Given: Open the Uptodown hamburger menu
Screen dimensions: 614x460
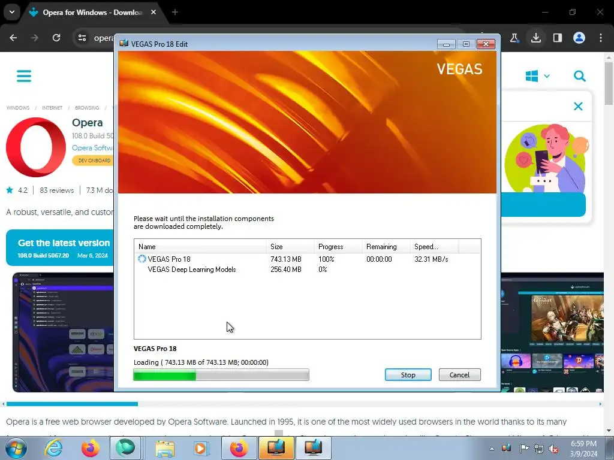Looking at the screenshot, I should point(24,76).
